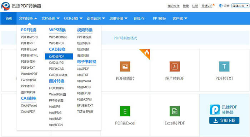The width and height of the screenshot is (250, 137).
Task: Select WPS转PDF menu entry
Action: coord(56,43)
